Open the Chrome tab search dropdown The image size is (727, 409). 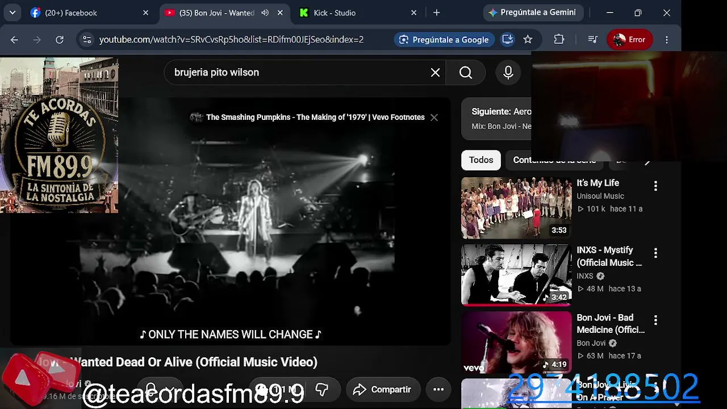pos(12,12)
